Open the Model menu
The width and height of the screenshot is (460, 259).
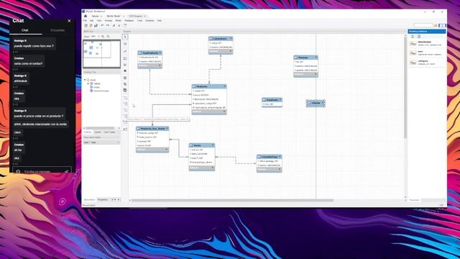[x=118, y=21]
